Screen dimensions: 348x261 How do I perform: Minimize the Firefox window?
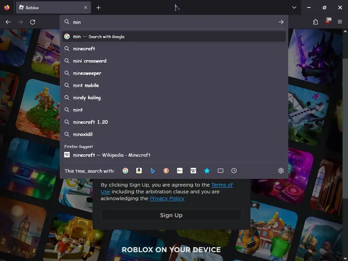tap(309, 7)
